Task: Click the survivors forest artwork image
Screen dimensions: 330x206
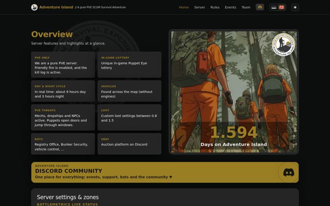Action: [x=234, y=92]
